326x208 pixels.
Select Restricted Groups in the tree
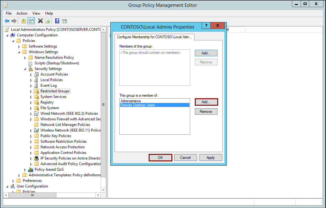55,91
